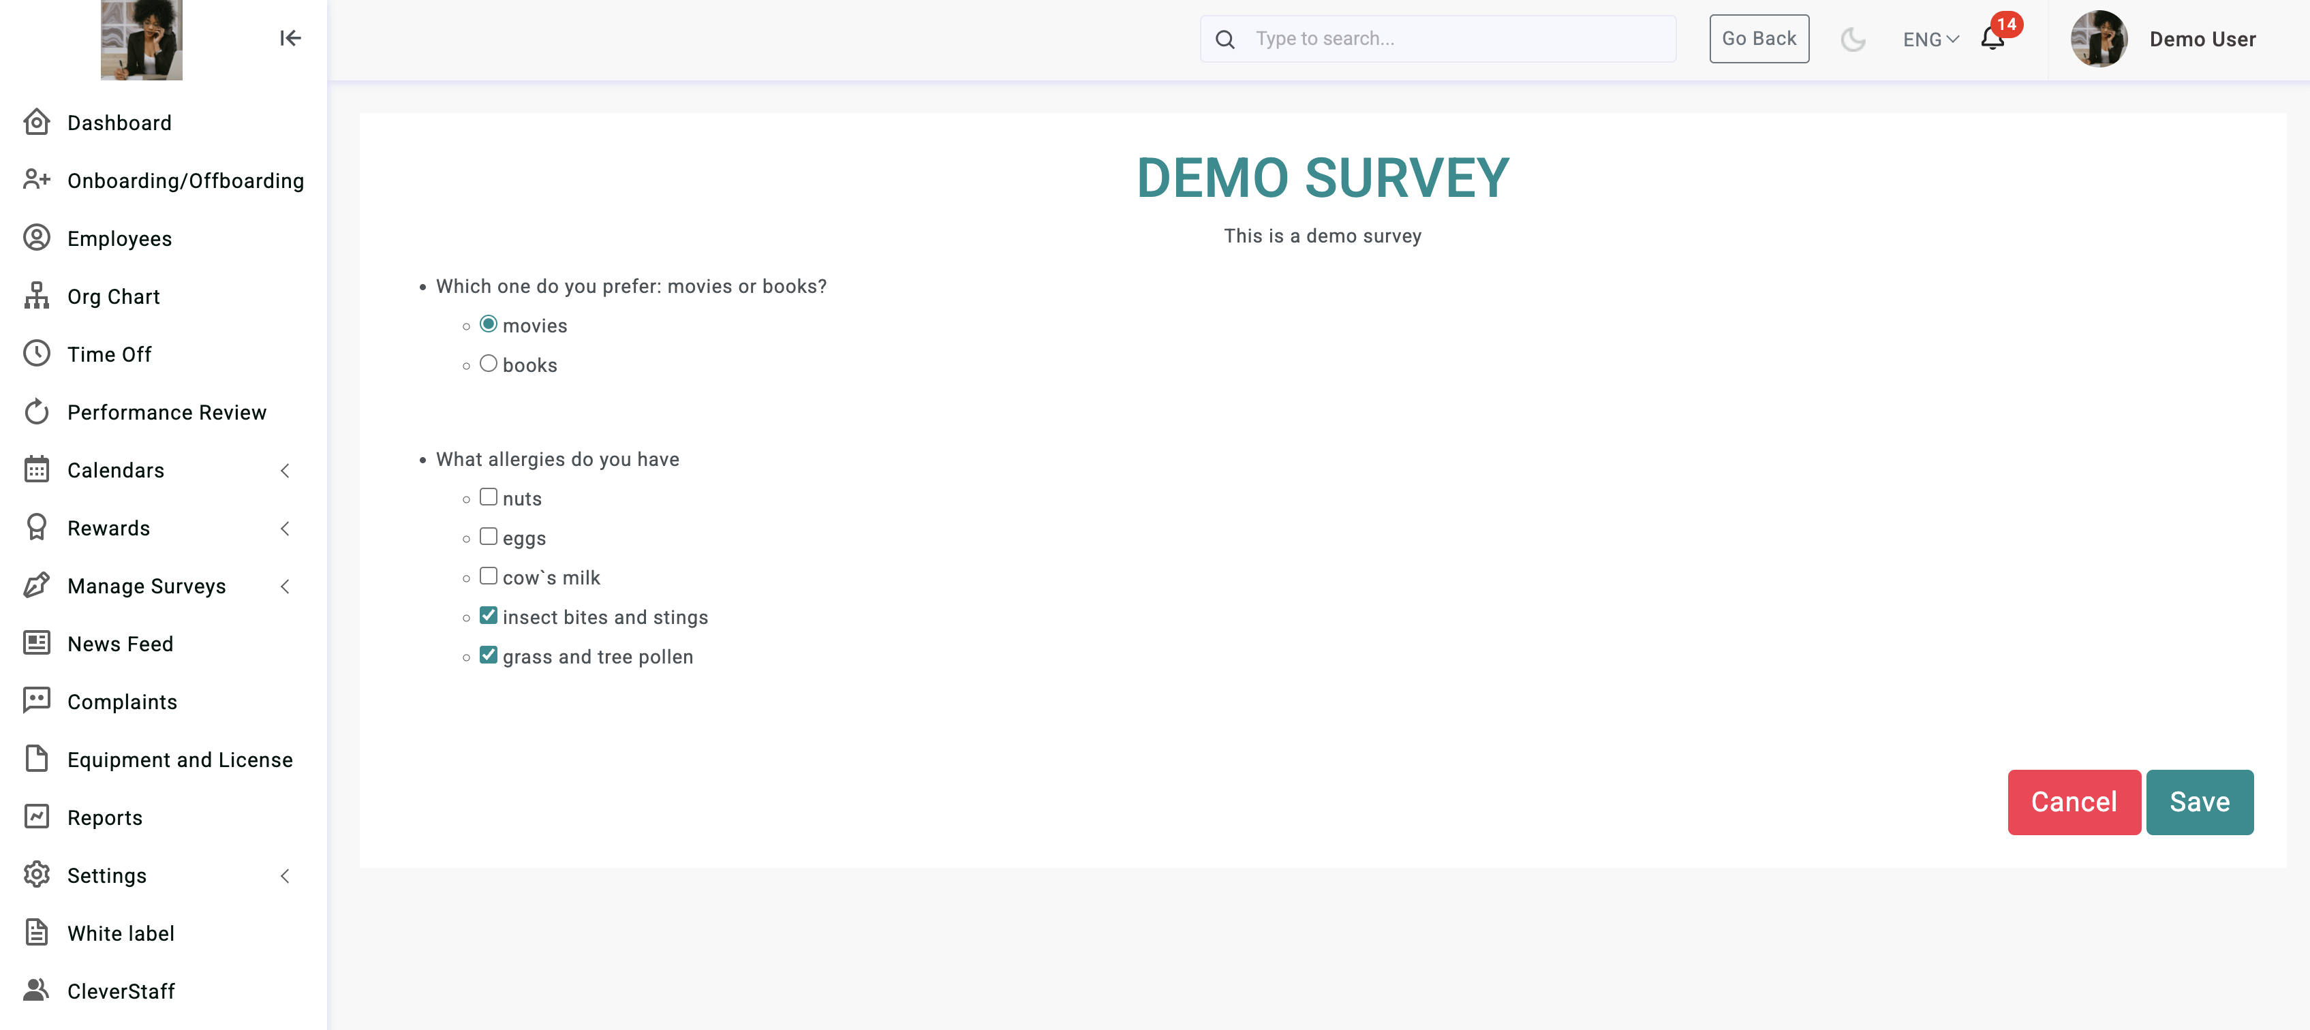The height and width of the screenshot is (1030, 2310).
Task: Click the movies or books question text
Action: tap(631, 286)
